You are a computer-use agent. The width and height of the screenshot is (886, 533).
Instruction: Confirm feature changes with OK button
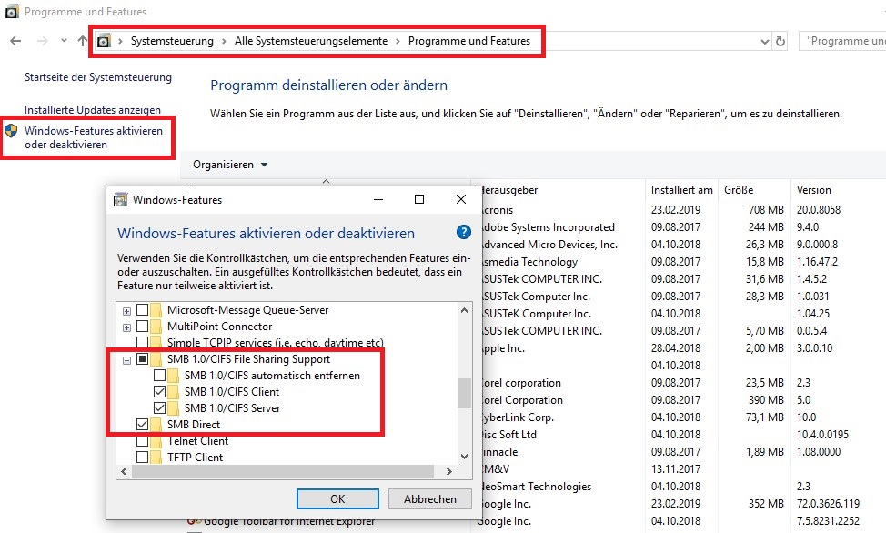pyautogui.click(x=337, y=499)
